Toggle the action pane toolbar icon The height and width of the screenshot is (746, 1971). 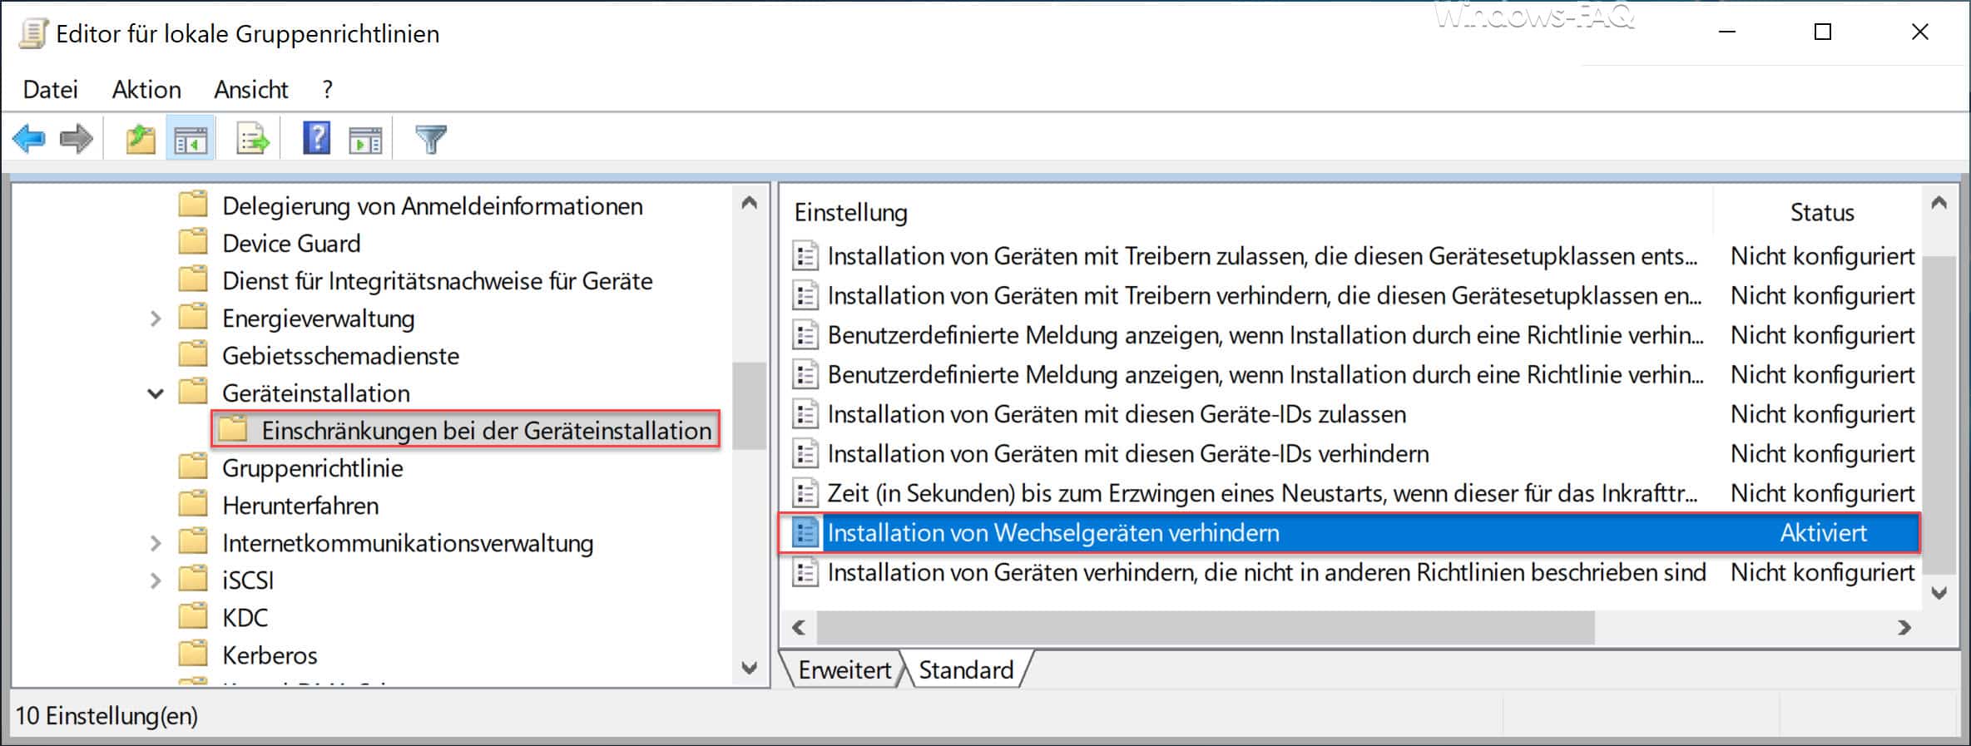point(365,140)
